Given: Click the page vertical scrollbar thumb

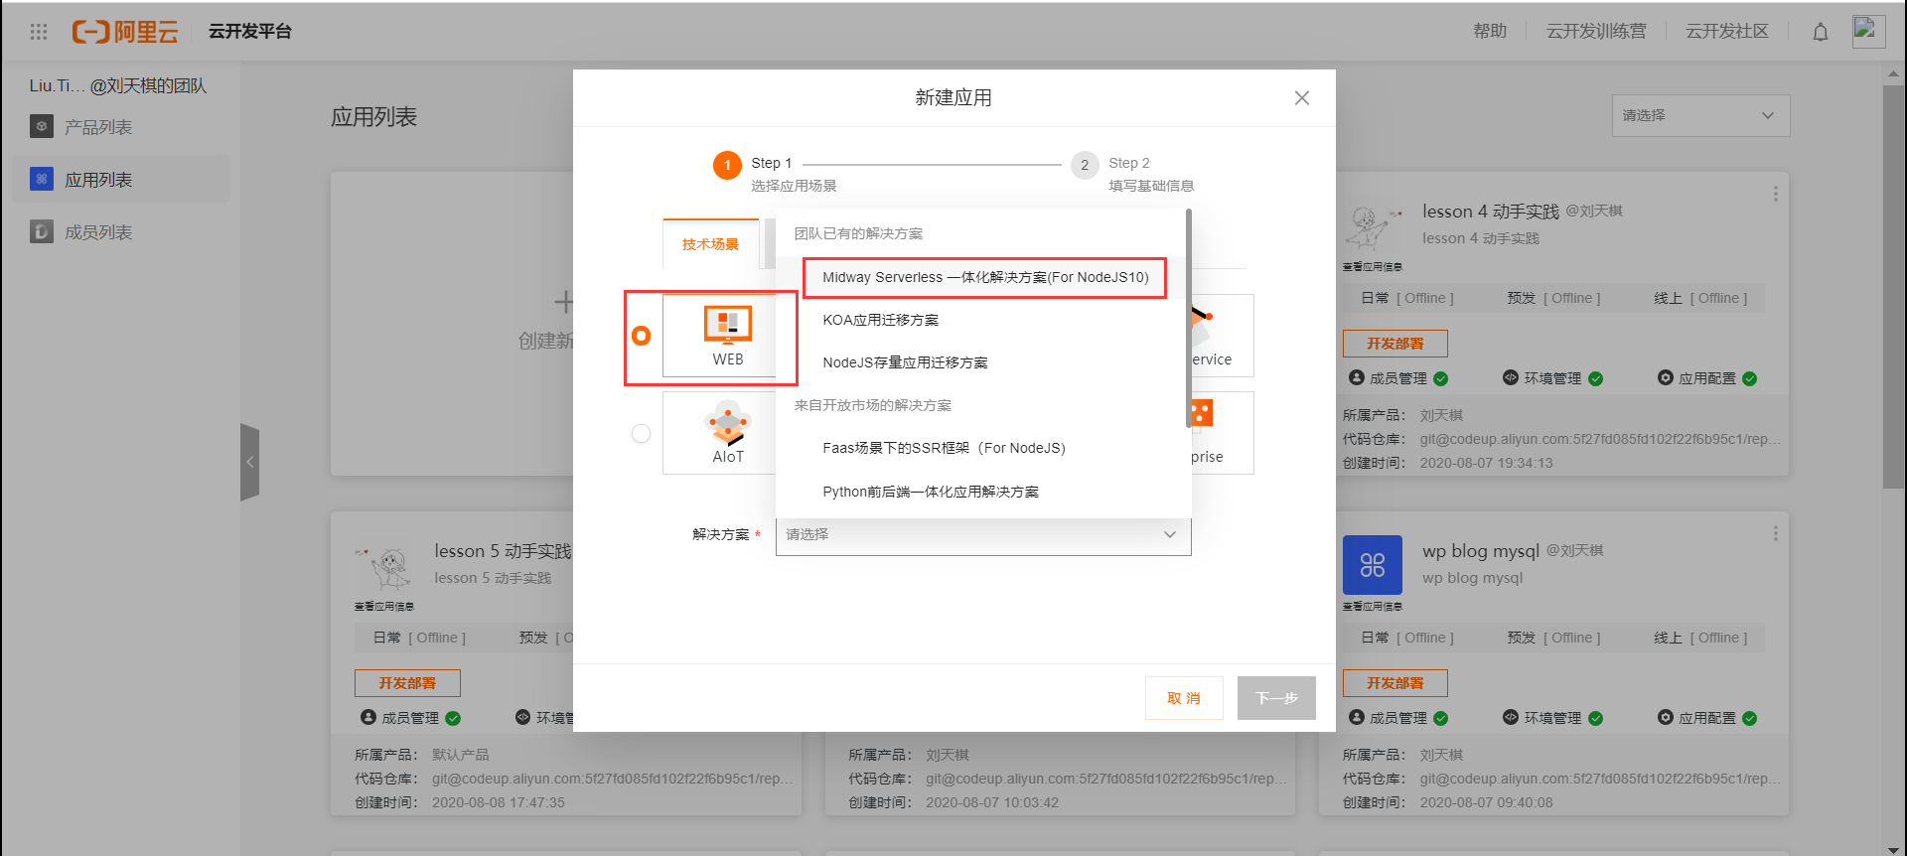Looking at the screenshot, I should 1894,286.
